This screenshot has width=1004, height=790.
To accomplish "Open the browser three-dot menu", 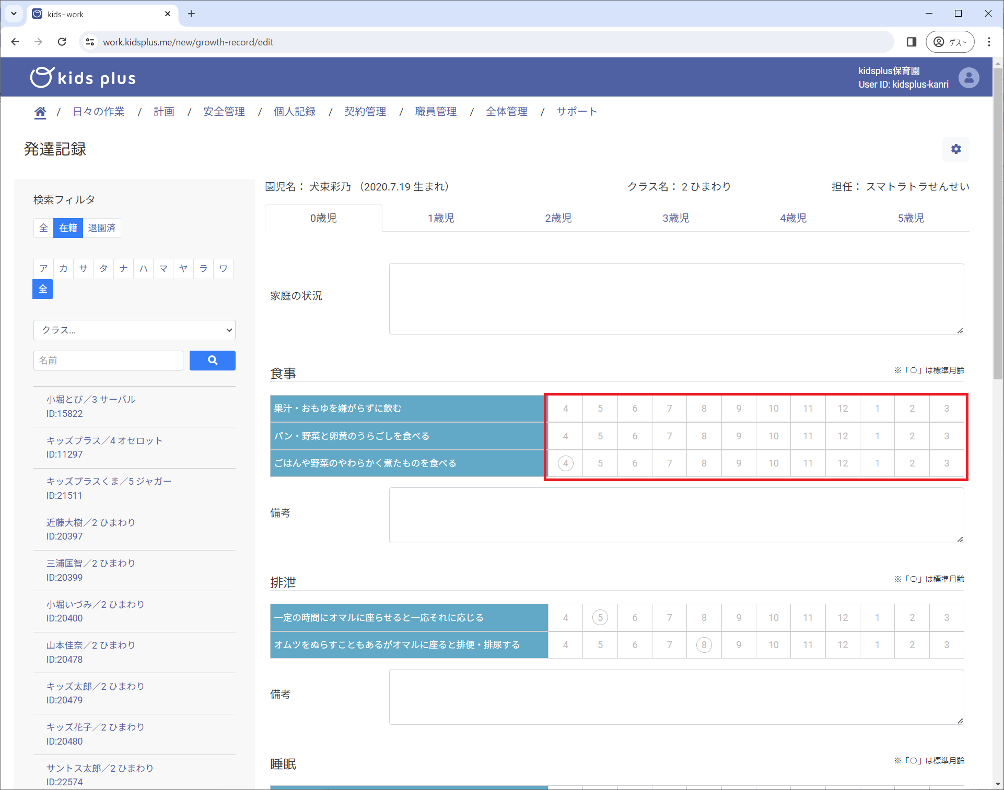I will click(989, 42).
